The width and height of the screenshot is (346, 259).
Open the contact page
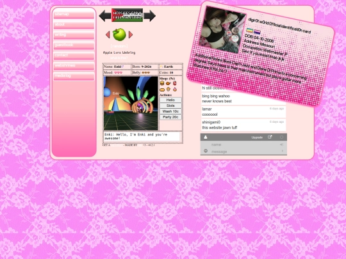coord(74,56)
